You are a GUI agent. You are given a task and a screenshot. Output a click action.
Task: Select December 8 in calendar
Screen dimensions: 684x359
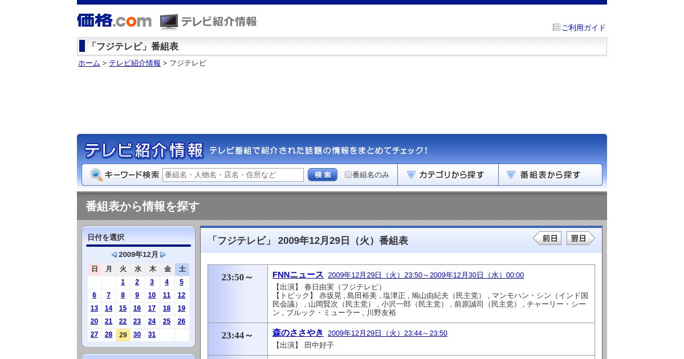point(123,295)
